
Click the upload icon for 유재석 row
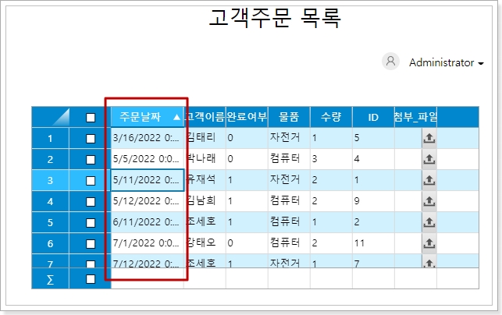tap(429, 180)
